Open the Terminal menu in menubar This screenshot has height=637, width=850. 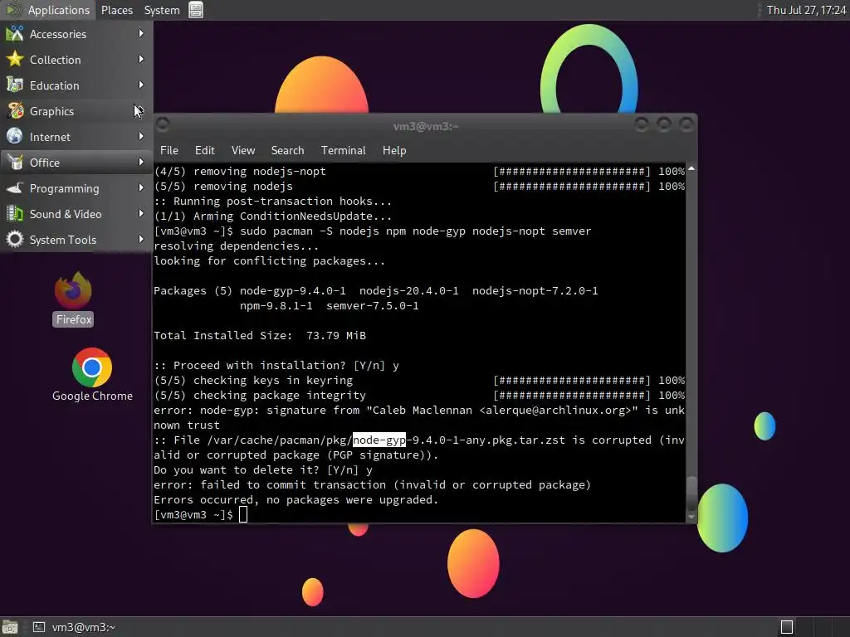tap(343, 150)
